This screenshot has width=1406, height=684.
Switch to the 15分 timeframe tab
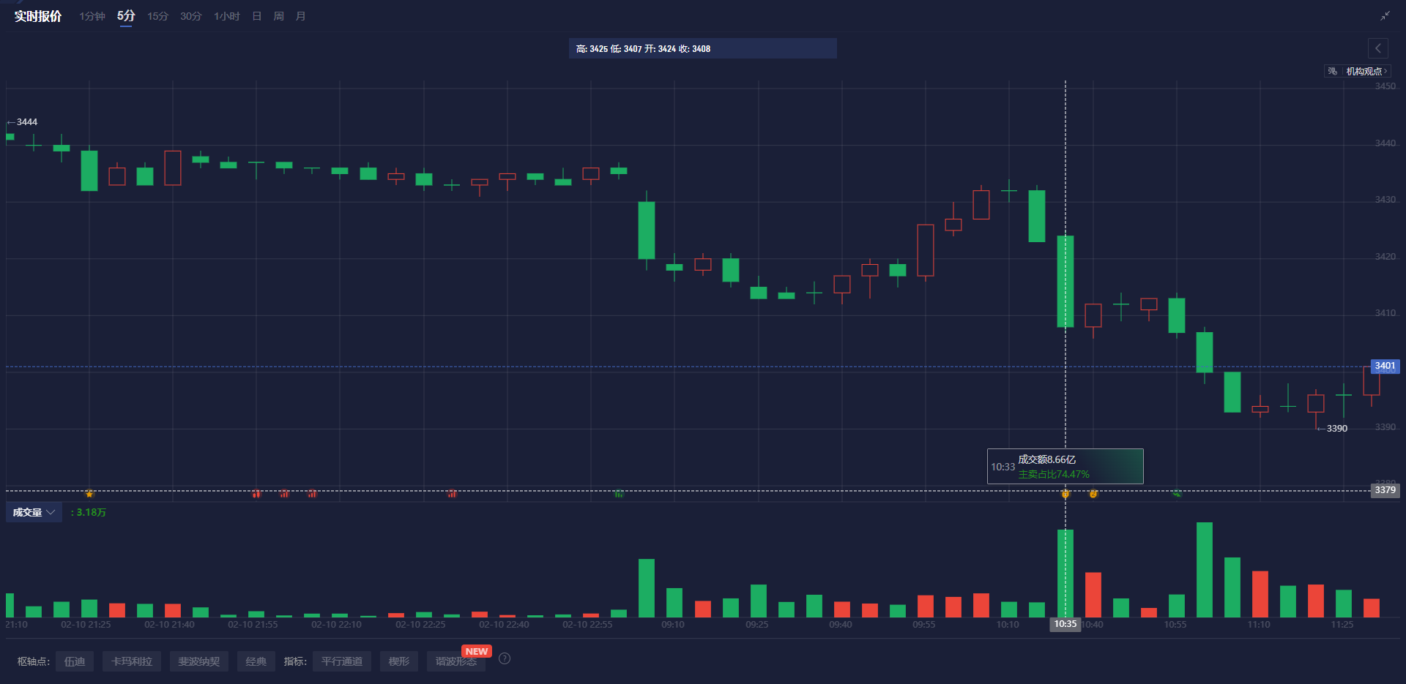157,16
